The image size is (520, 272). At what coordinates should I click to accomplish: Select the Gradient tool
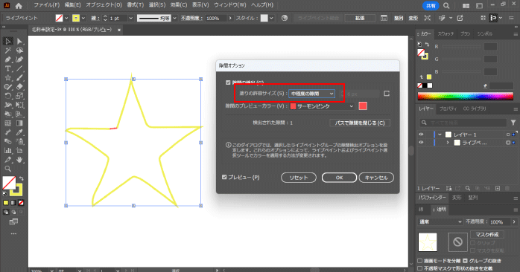point(19,123)
